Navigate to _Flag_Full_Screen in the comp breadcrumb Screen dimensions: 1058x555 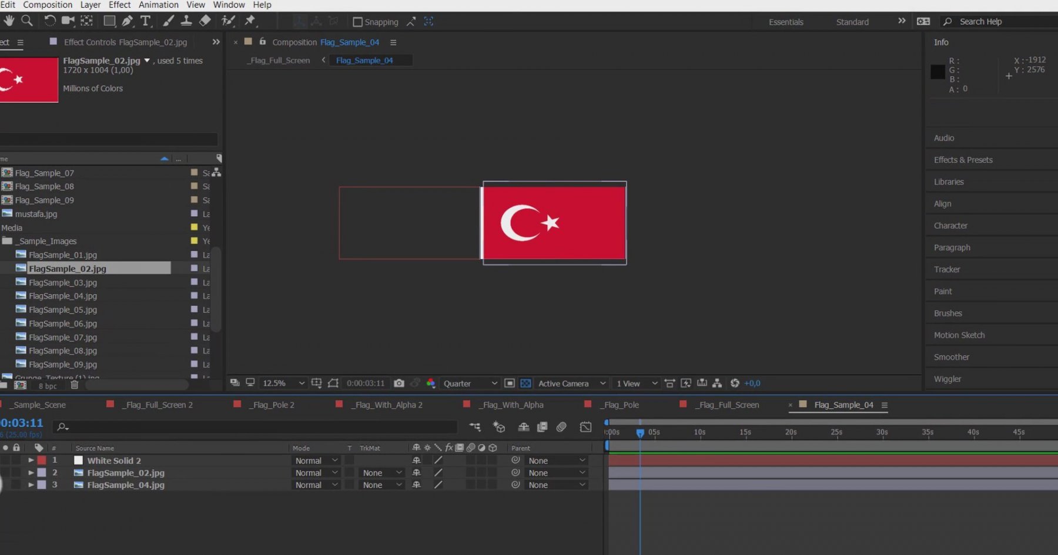[x=279, y=60]
